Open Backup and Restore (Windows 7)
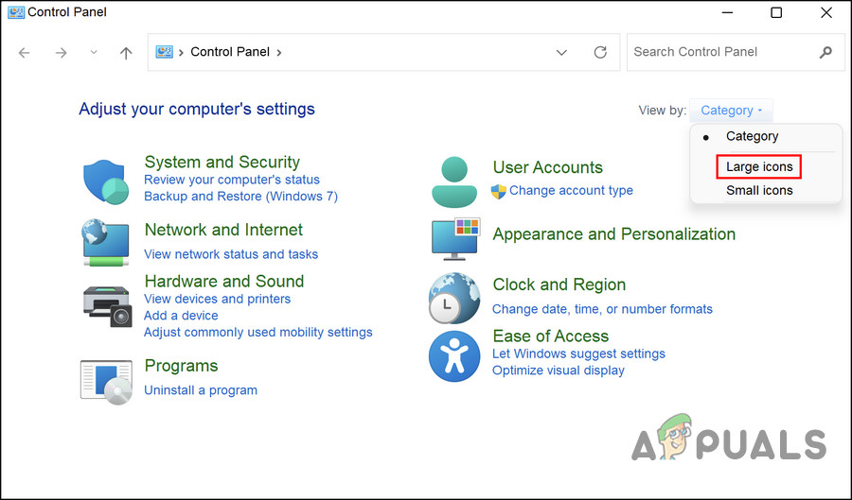 (240, 197)
